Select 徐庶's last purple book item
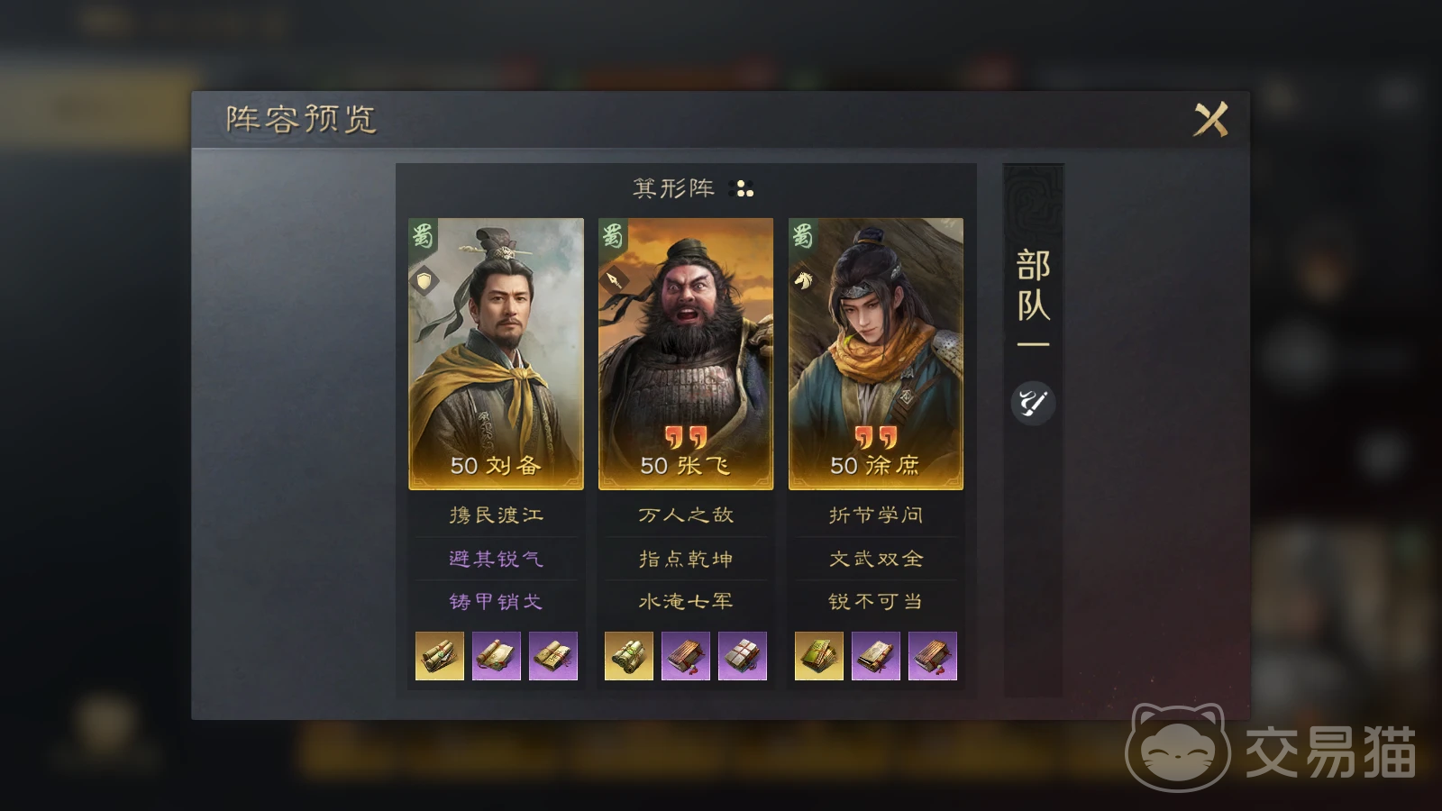This screenshot has height=811, width=1442. coord(933,656)
